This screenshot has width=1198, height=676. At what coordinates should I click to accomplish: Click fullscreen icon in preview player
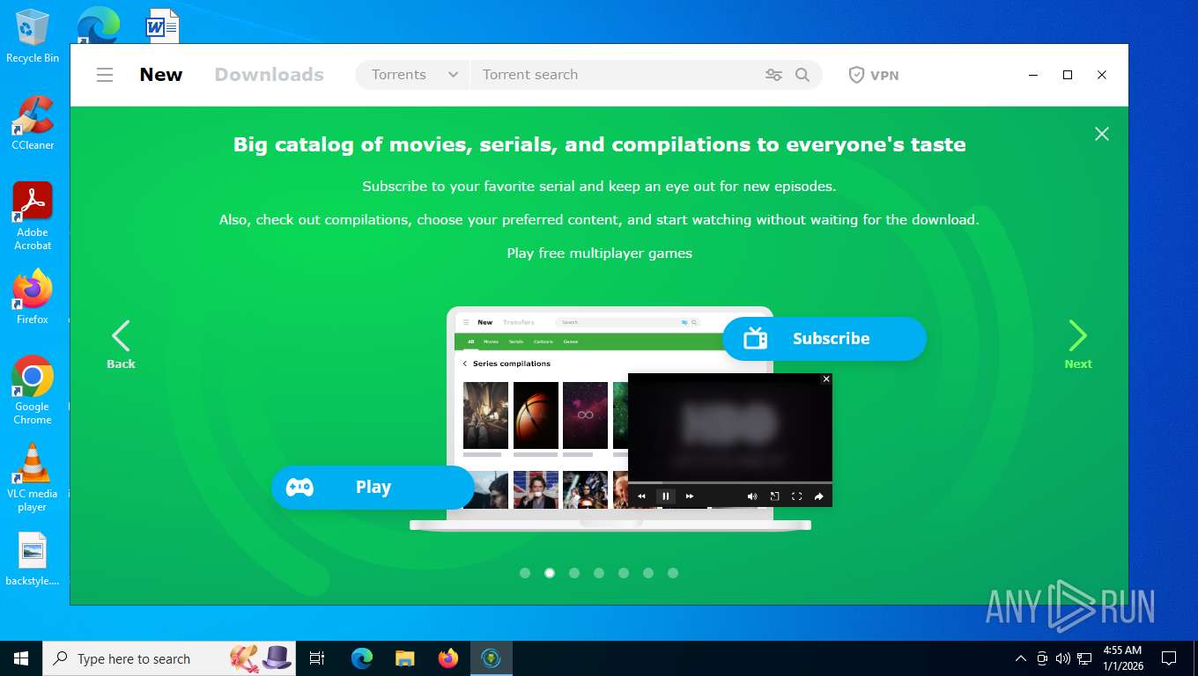[796, 496]
